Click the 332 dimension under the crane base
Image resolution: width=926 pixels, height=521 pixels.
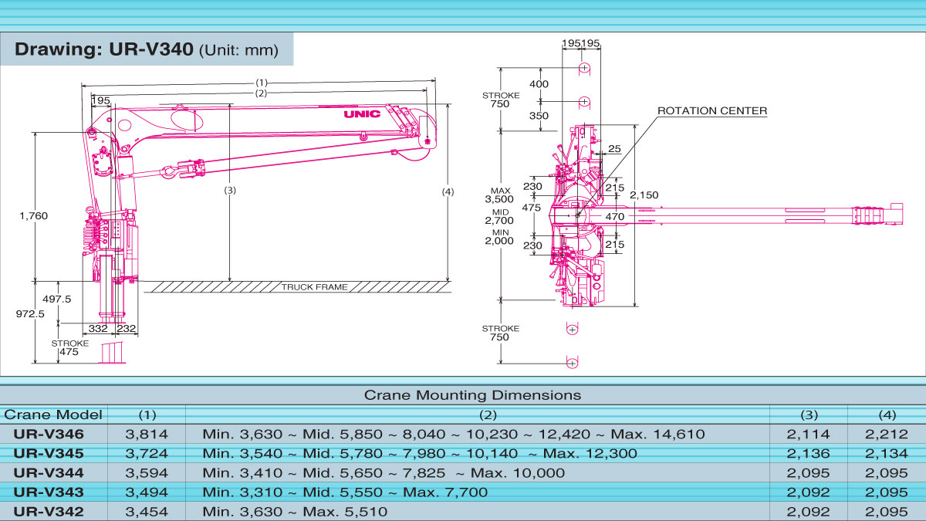point(98,330)
